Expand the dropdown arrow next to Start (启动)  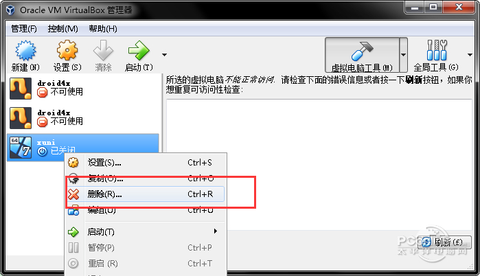coord(164,55)
